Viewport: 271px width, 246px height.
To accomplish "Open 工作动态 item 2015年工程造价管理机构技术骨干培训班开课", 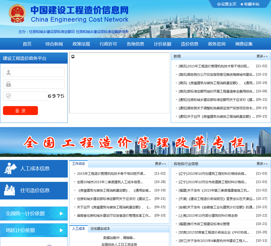I will (111, 174).
